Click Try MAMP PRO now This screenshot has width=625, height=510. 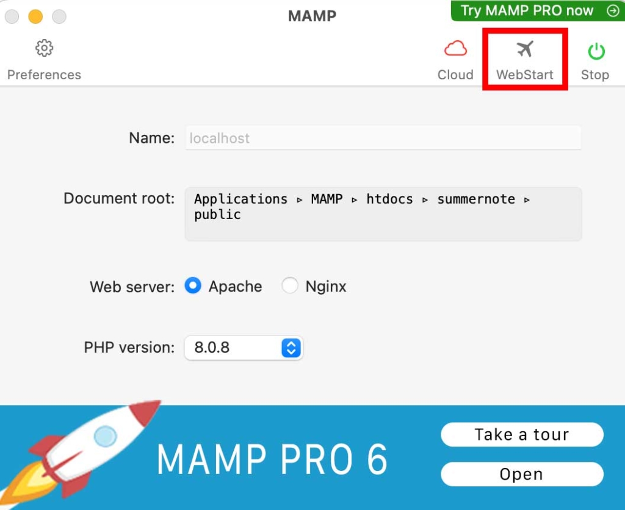point(527,10)
